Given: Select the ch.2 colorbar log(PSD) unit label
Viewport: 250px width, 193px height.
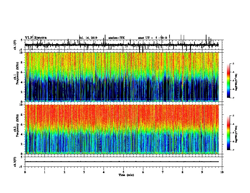Looking at the screenshot, I should tap(236, 134).
